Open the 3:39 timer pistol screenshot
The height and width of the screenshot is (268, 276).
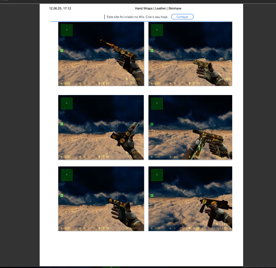coord(101,199)
